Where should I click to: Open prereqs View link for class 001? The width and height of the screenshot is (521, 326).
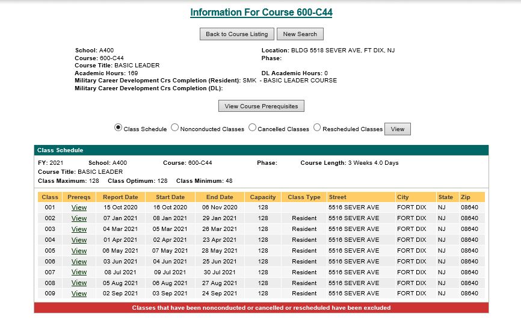click(x=79, y=208)
